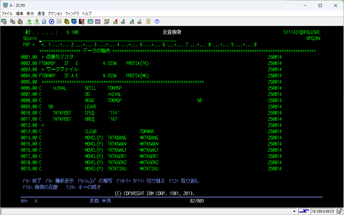Click the copy icon in toolbar
This screenshot has height=215, width=344.
12,22
